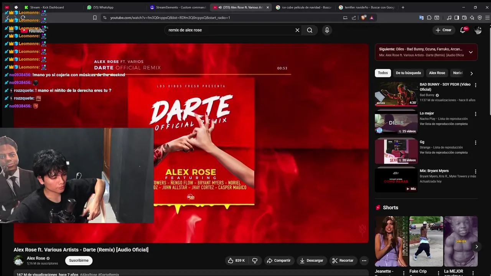Open the Jeanette short thumbnail

(x=392, y=241)
